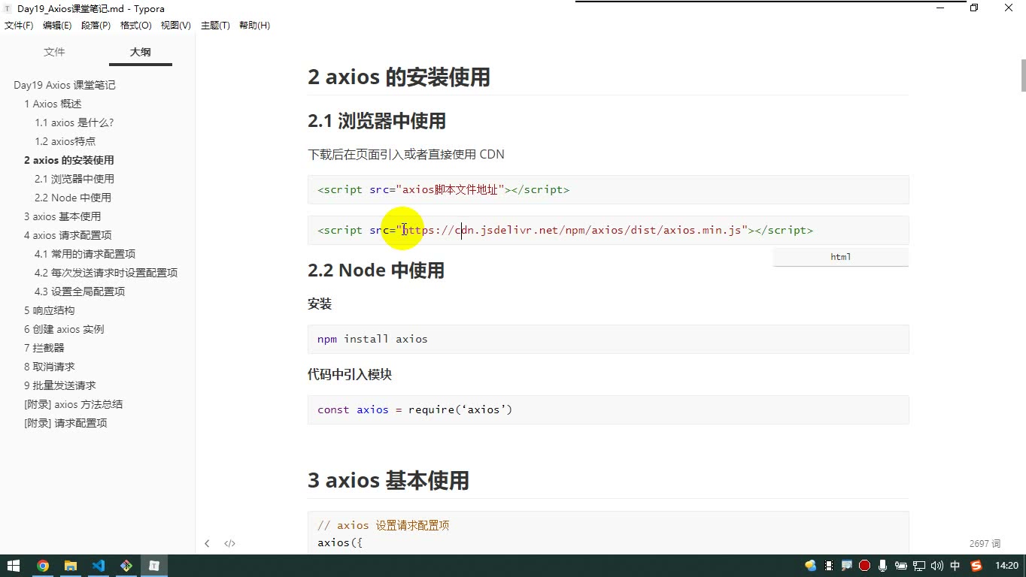Viewport: 1026px width, 577px height.
Task: Open the 格式(O) menu
Action: pyautogui.click(x=135, y=26)
